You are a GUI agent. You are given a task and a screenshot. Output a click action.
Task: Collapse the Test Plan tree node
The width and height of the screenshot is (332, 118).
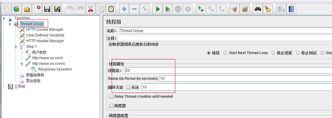tap(4, 19)
